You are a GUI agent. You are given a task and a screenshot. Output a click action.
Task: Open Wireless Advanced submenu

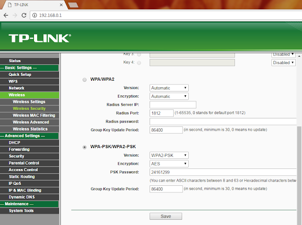(x=29, y=122)
